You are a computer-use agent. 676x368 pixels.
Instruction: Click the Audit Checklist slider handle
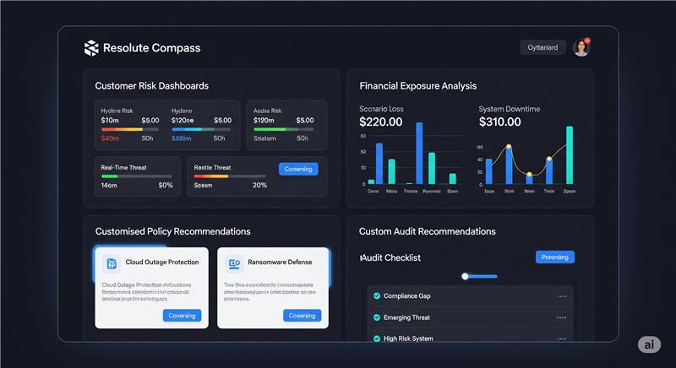point(465,276)
